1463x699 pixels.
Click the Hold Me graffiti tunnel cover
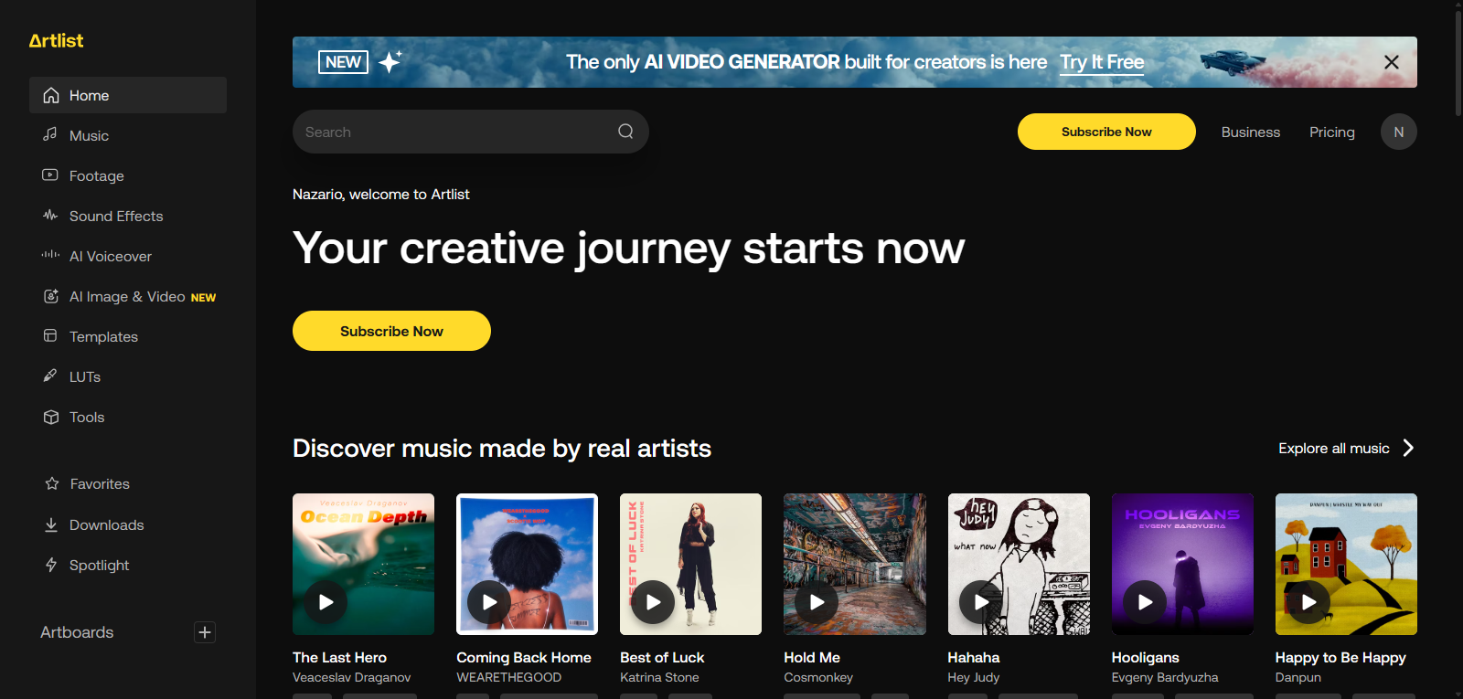pyautogui.click(x=854, y=564)
